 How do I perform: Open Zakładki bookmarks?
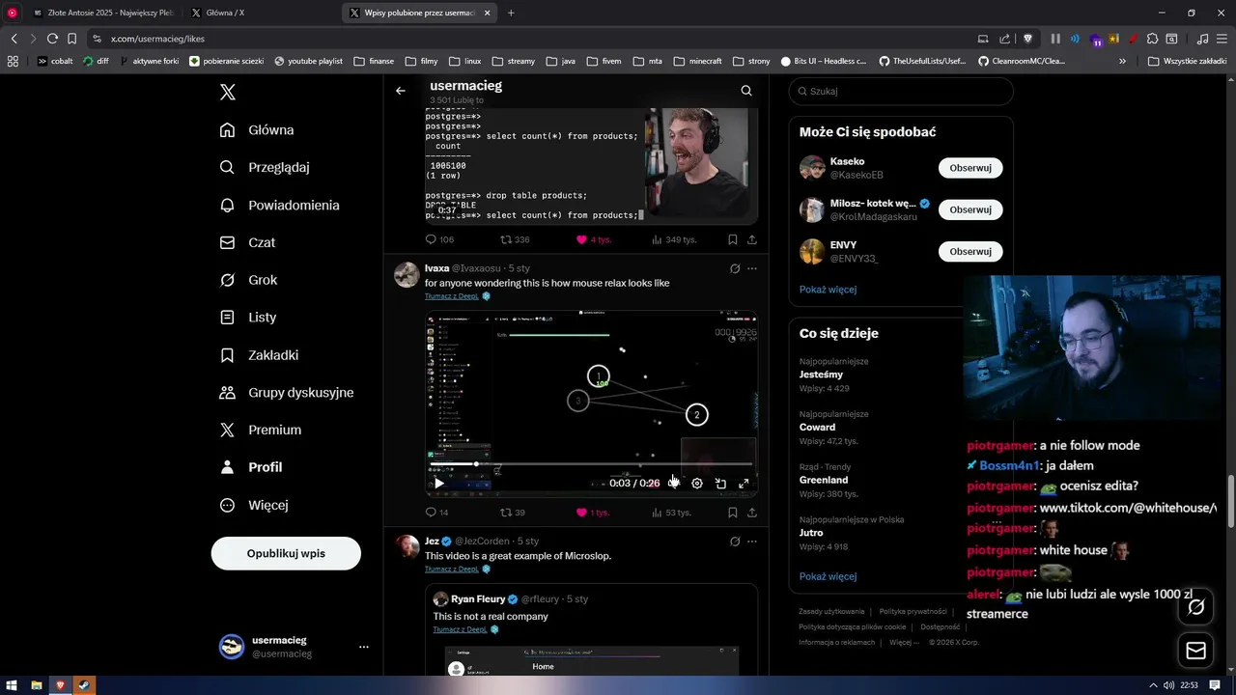point(259,355)
